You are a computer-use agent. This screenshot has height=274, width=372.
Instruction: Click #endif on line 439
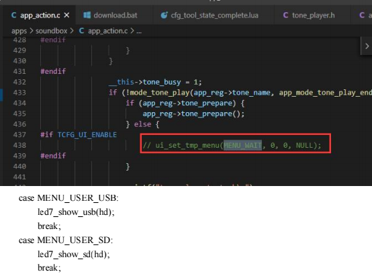point(53,156)
